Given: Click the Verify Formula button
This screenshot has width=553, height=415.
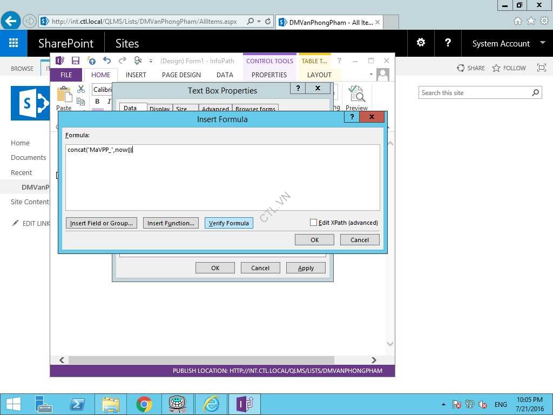Looking at the screenshot, I should [x=228, y=223].
